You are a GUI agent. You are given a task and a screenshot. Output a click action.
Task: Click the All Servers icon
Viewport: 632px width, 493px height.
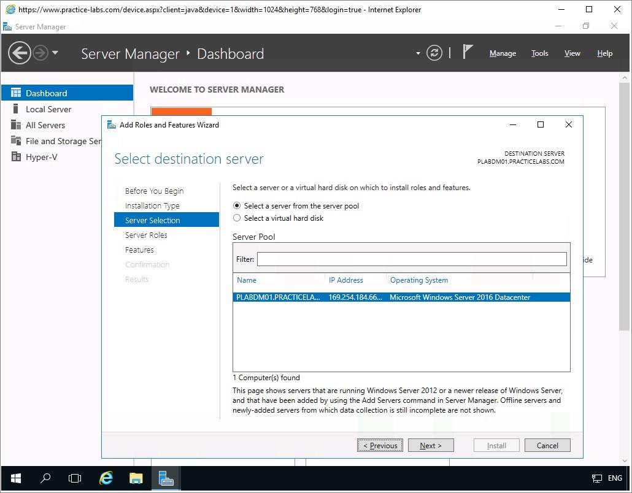pyautogui.click(x=16, y=125)
